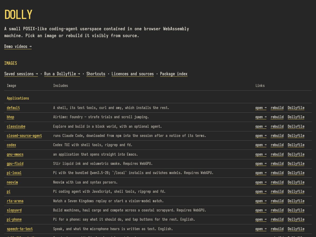Rebuild the default image
The height and width of the screenshot is (237, 316).
coord(277,108)
